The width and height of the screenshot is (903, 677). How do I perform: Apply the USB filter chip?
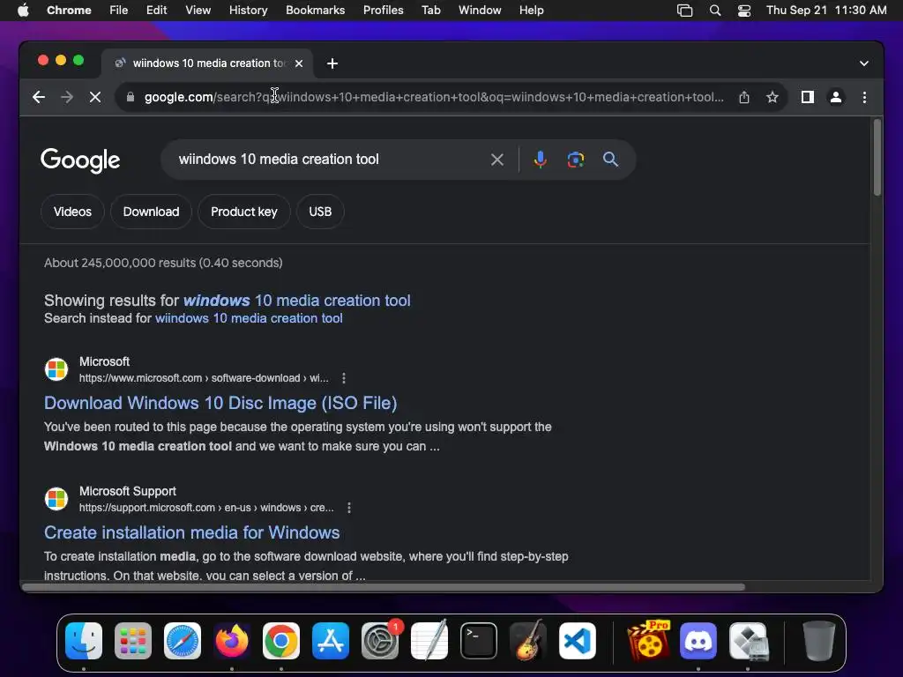tap(320, 212)
